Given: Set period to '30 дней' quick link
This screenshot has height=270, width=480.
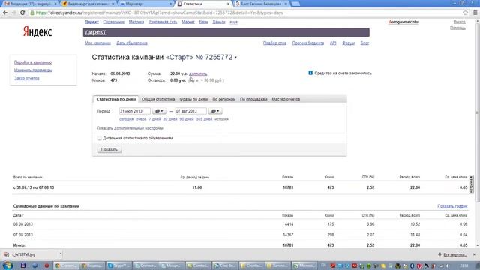Looking at the screenshot, I should pos(170,119).
